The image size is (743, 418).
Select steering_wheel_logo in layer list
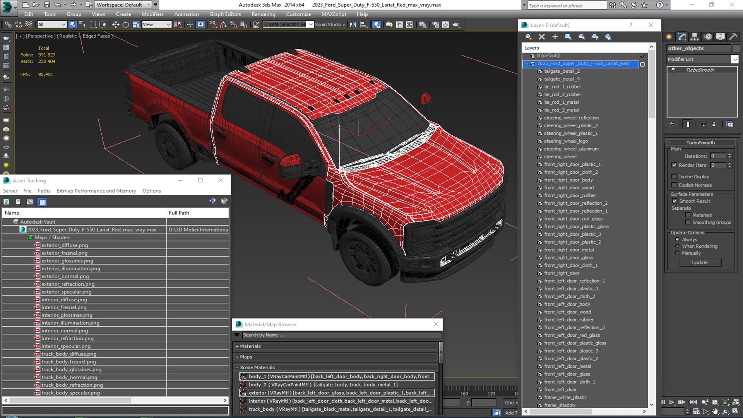tap(565, 141)
